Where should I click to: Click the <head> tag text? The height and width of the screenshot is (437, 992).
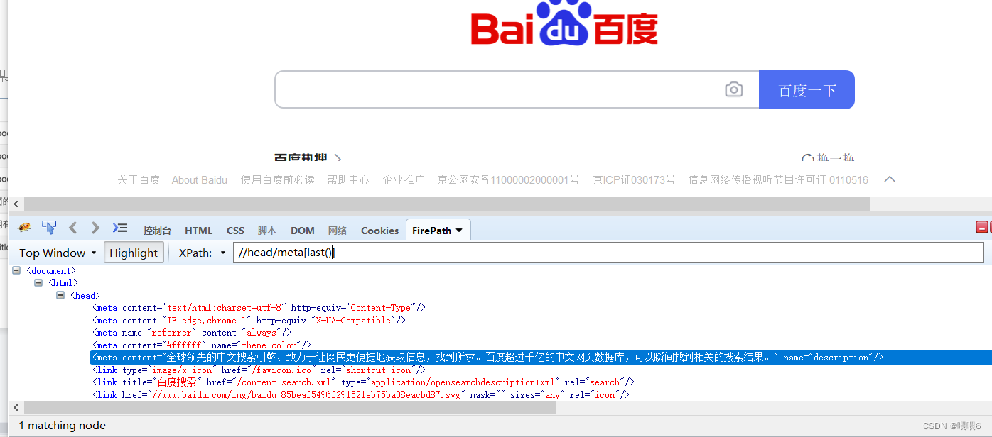click(x=85, y=295)
